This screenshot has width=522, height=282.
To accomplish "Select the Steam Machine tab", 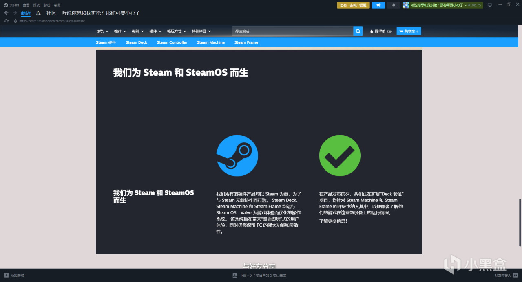I will click(x=211, y=42).
